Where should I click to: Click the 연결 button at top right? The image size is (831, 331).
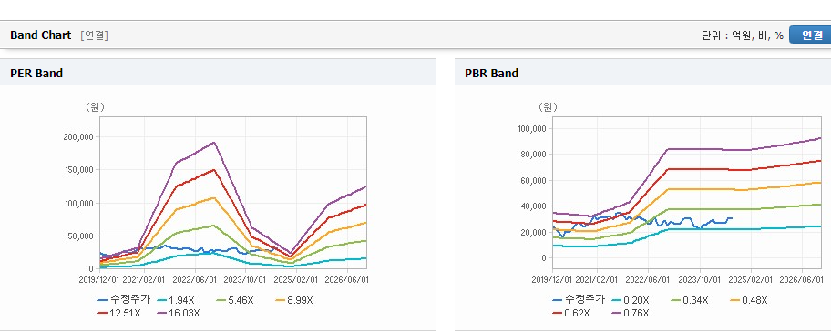click(810, 35)
